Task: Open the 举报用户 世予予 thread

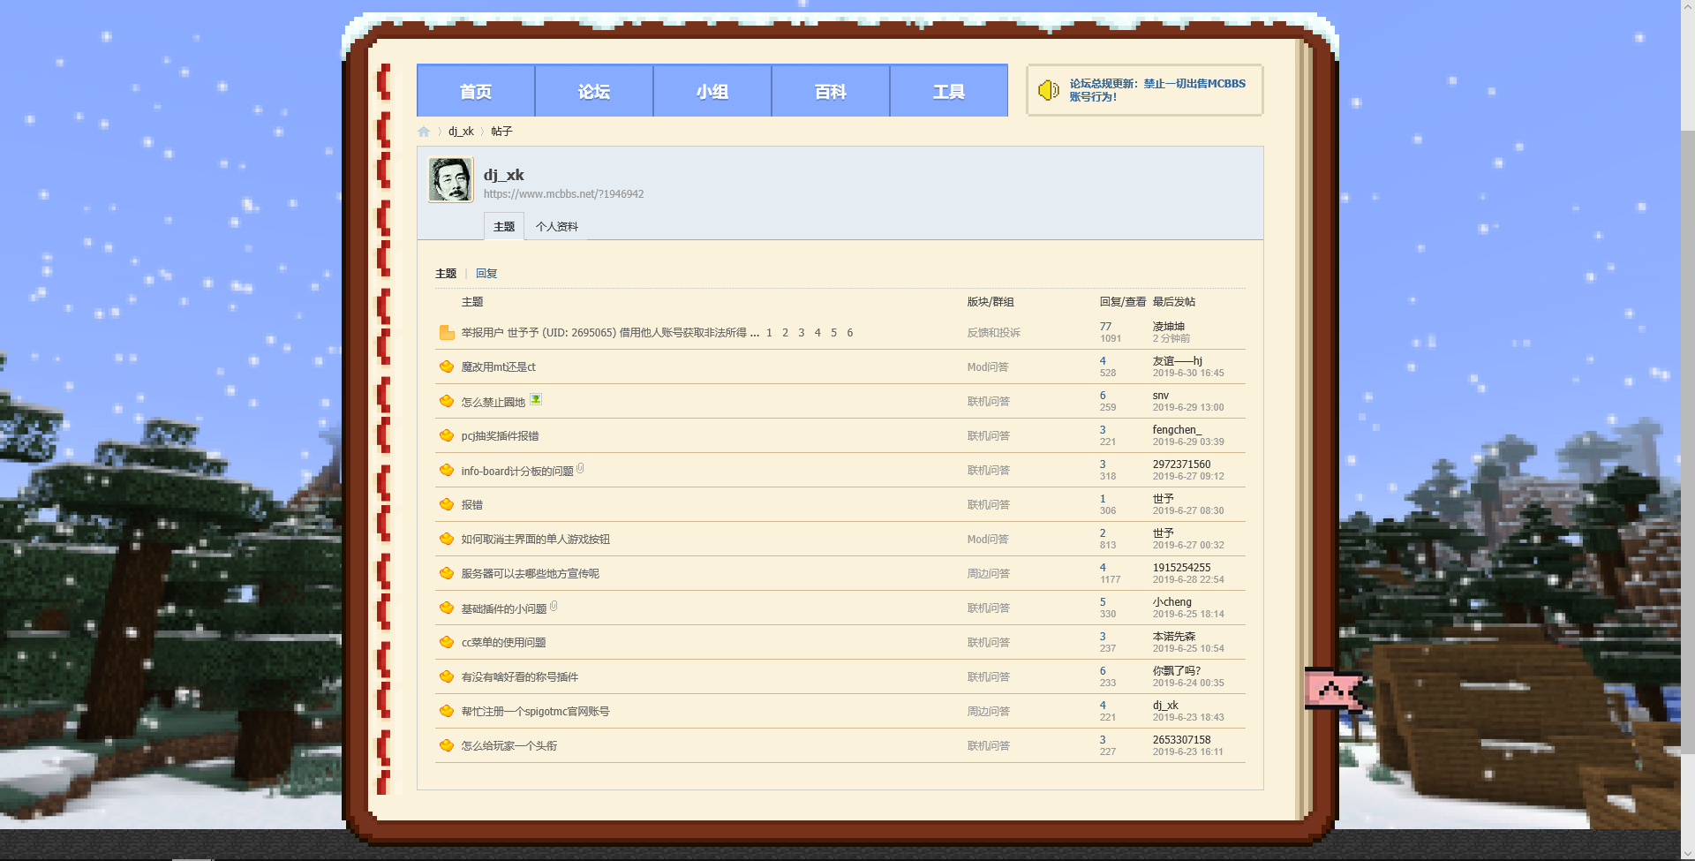Action: coord(604,333)
